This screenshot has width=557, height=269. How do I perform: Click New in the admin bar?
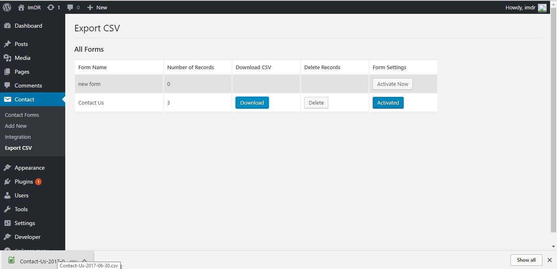coord(102,7)
